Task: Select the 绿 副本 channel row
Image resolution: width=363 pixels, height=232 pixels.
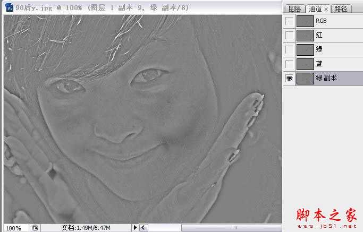Action: (x=335, y=78)
